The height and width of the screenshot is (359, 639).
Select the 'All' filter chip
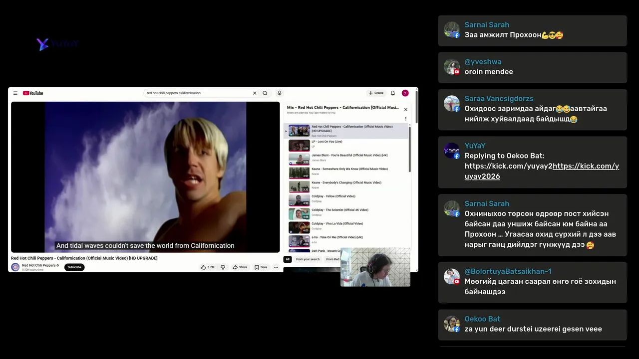point(288,259)
